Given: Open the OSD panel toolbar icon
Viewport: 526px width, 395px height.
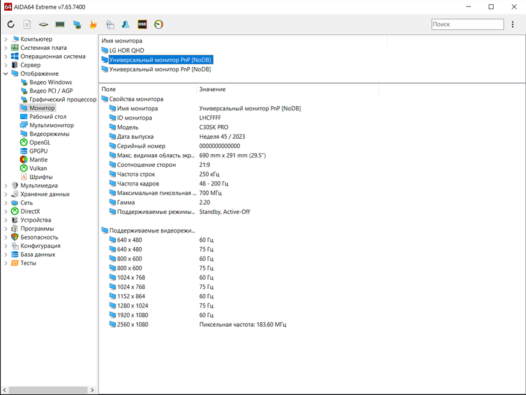Looking at the screenshot, I should tap(142, 25).
